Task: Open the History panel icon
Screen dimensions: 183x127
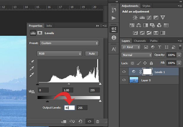Action: click(x=114, y=10)
